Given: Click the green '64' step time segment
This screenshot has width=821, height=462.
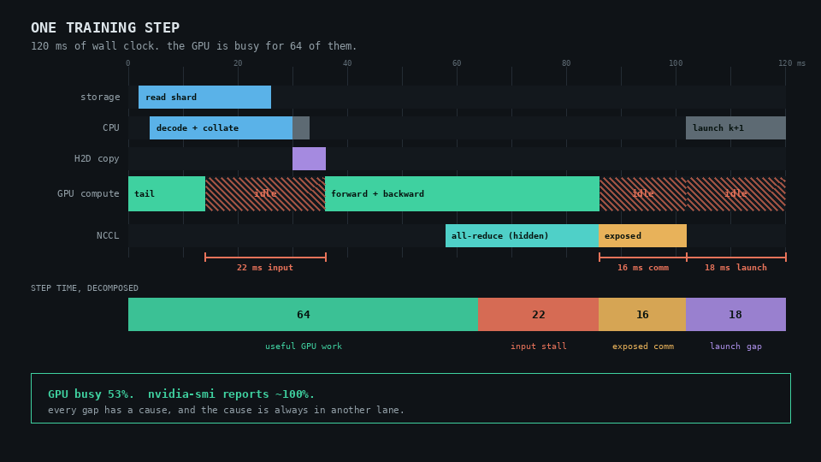Looking at the screenshot, I should (303, 314).
